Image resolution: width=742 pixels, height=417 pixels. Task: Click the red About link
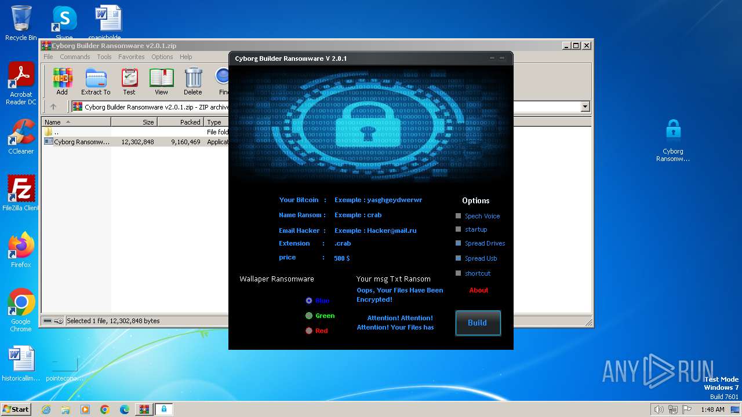(479, 290)
